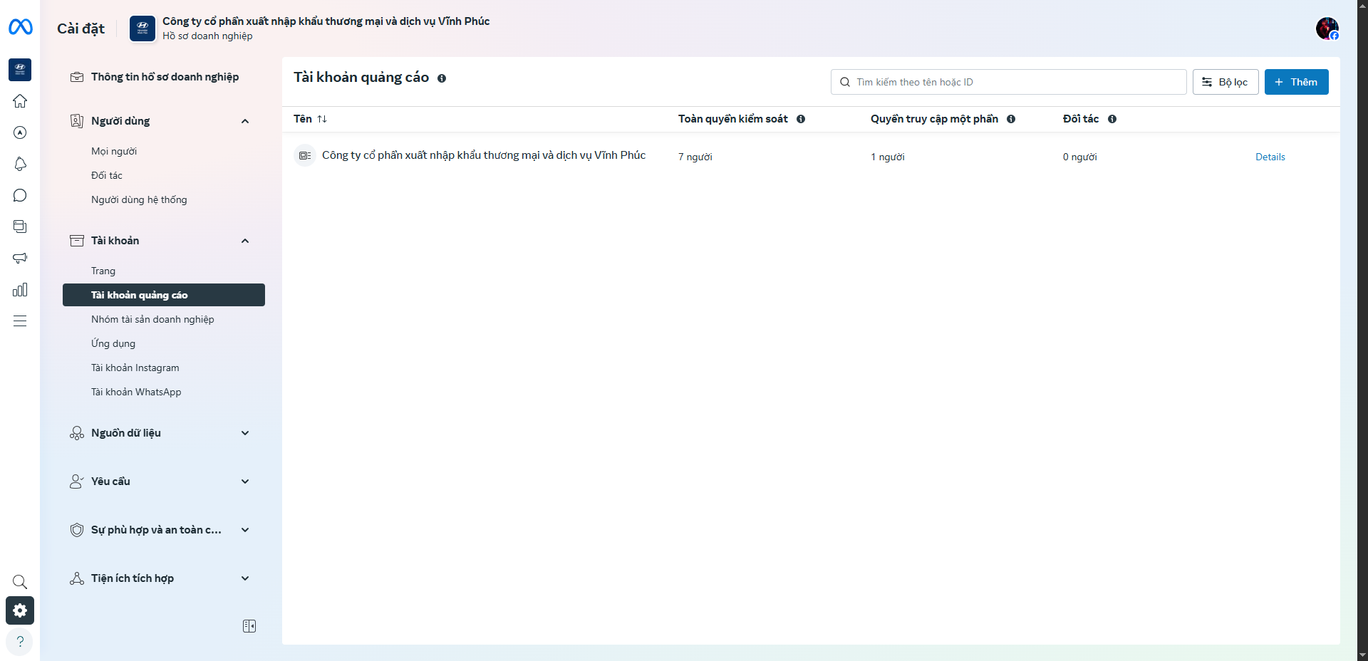Click the magnifying glass search icon

[x=20, y=582]
